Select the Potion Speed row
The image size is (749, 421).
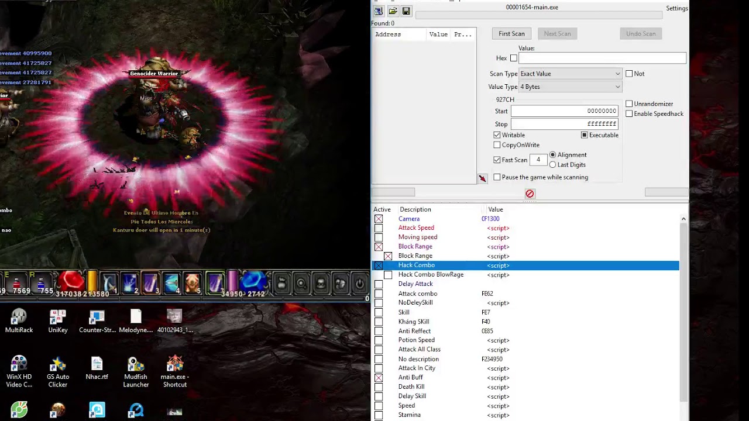coord(525,340)
